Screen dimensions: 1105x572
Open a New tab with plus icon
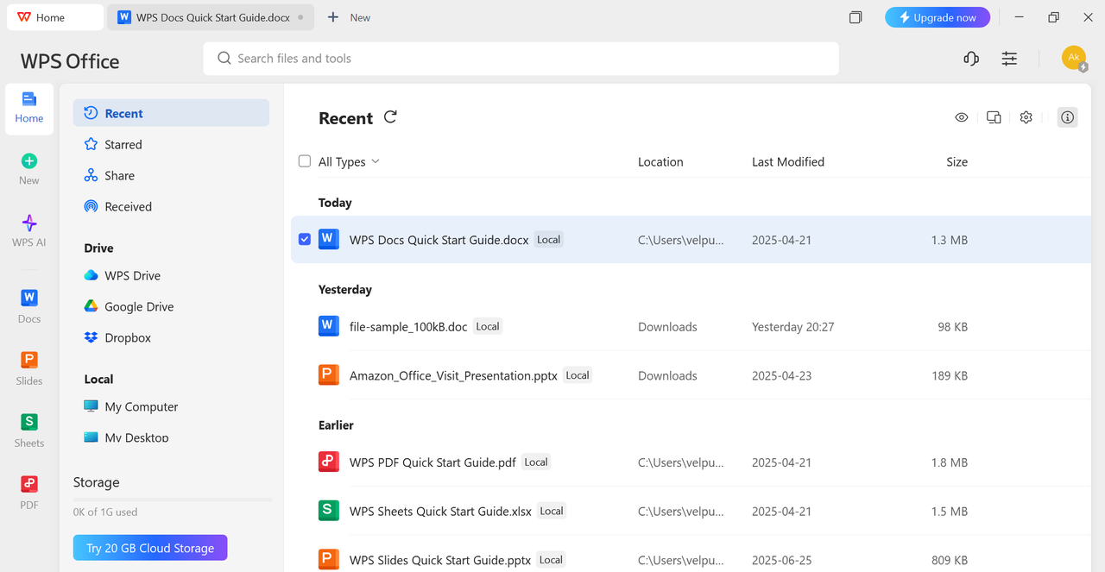(349, 17)
